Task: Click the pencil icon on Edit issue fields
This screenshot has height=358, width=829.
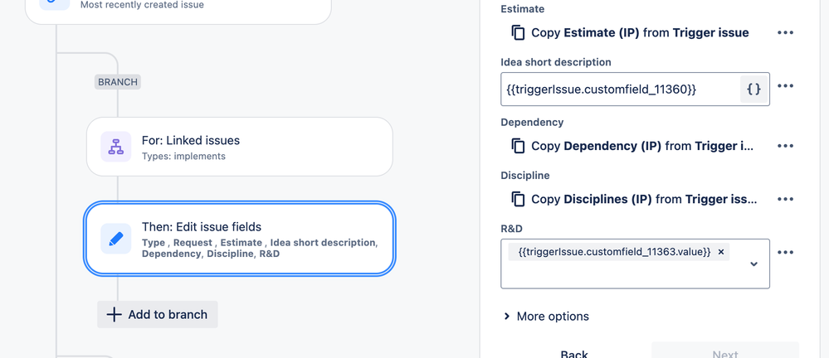Action: point(116,239)
